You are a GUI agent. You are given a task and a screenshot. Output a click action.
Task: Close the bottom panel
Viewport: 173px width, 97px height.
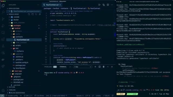[112, 67]
